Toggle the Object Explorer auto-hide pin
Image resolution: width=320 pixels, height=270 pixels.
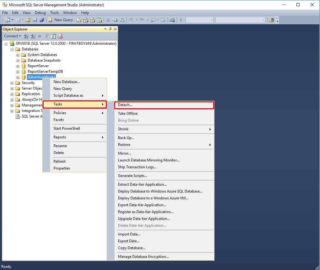[x=111, y=29]
